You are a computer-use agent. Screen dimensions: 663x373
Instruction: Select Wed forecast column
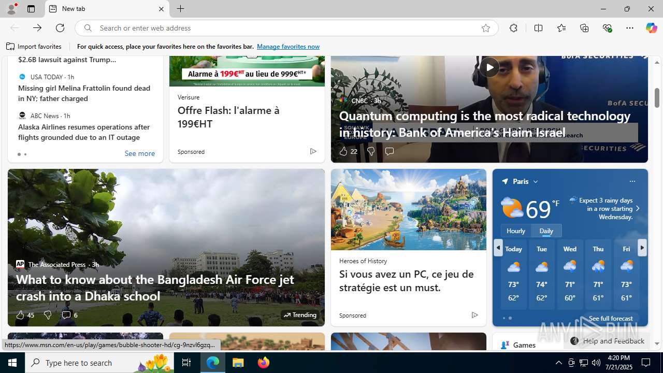click(x=570, y=274)
